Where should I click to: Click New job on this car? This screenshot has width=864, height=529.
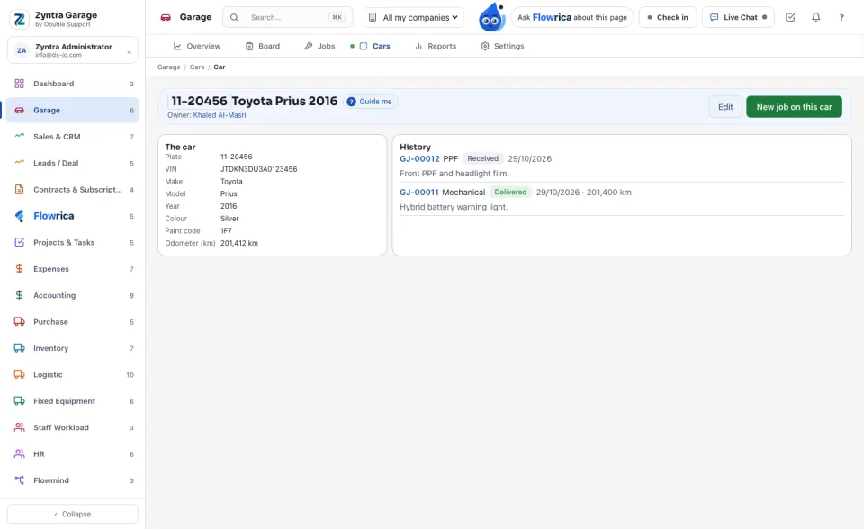click(x=794, y=107)
